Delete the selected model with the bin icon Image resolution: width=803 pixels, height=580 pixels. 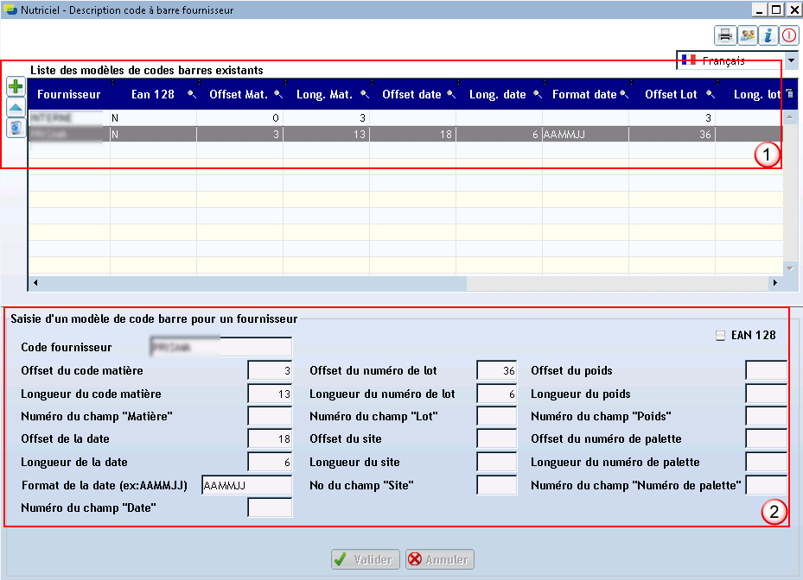coord(16,128)
